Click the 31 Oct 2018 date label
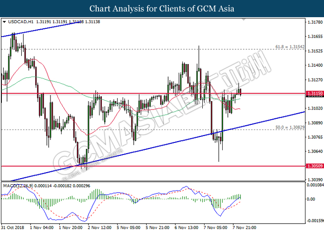 coord(12,227)
